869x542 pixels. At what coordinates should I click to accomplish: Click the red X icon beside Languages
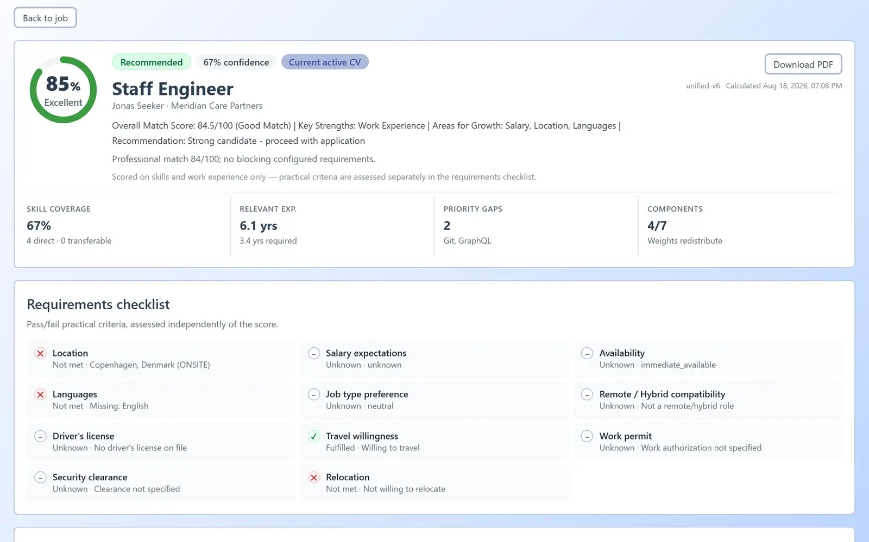point(40,394)
